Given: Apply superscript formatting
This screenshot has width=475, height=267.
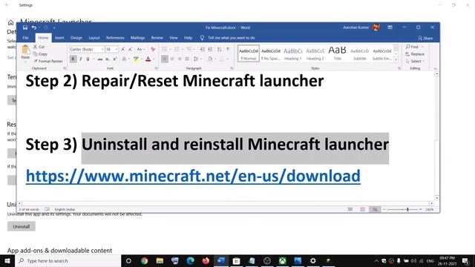Looking at the screenshot, I should (115, 59).
